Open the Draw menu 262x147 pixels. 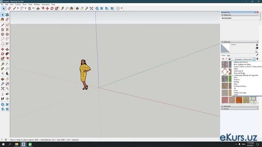click(25, 4)
